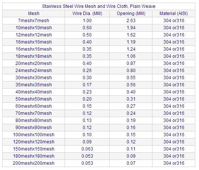Select opening value 0.56 in 35mesh row
199x170 pixels.
point(131,84)
